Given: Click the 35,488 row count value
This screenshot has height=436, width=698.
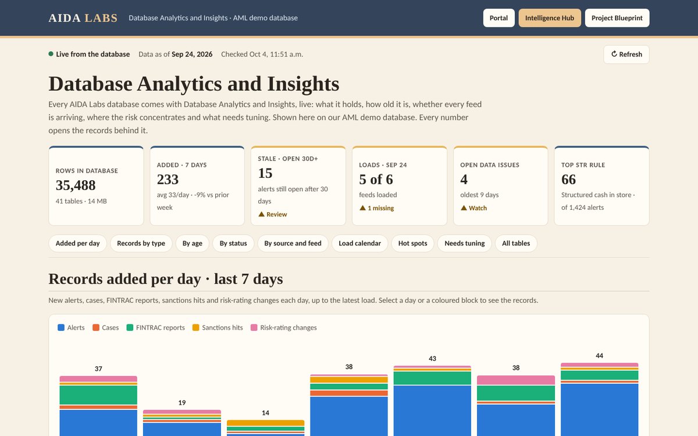Looking at the screenshot, I should pos(76,185).
